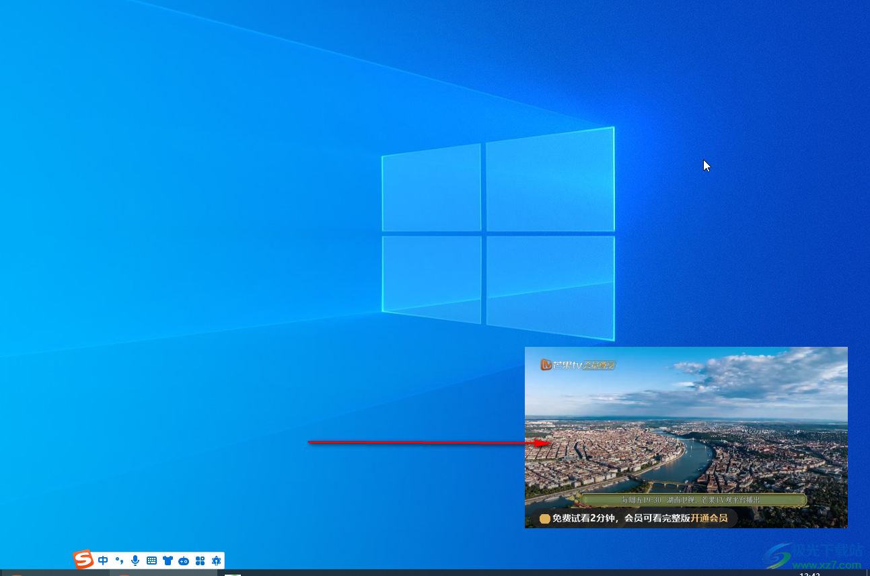Click the green icon on the taskbar
The height and width of the screenshot is (576, 870).
[233, 574]
